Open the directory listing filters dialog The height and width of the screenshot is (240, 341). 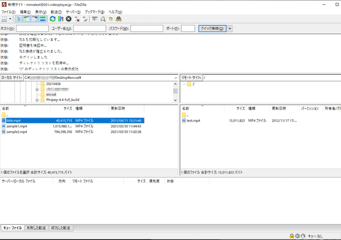point(95,19)
